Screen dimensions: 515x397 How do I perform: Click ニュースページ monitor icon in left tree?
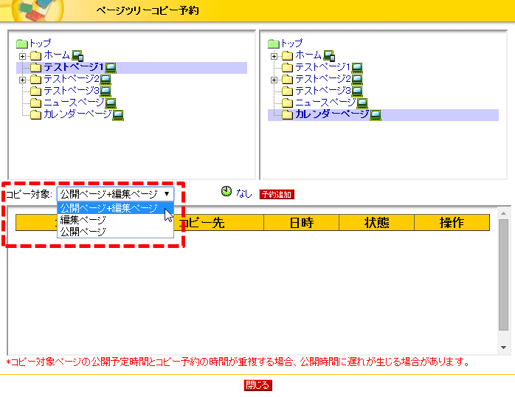click(111, 103)
